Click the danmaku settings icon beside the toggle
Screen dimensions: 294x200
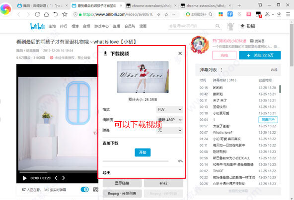(x=96, y=190)
